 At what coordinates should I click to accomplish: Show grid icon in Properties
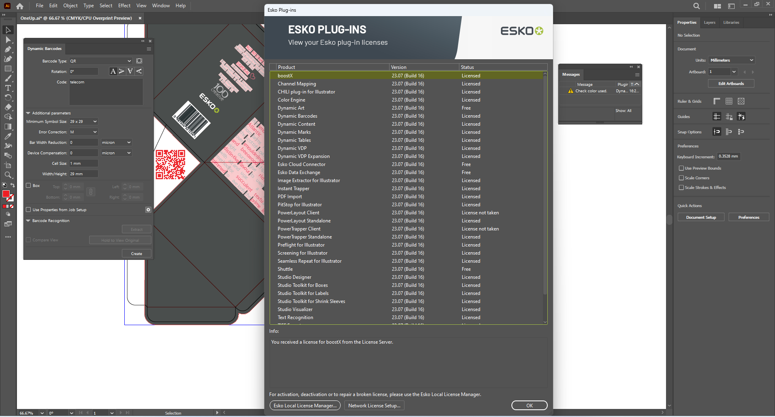(x=729, y=101)
